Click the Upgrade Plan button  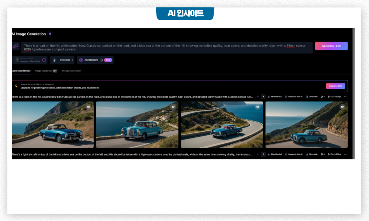tap(335, 86)
